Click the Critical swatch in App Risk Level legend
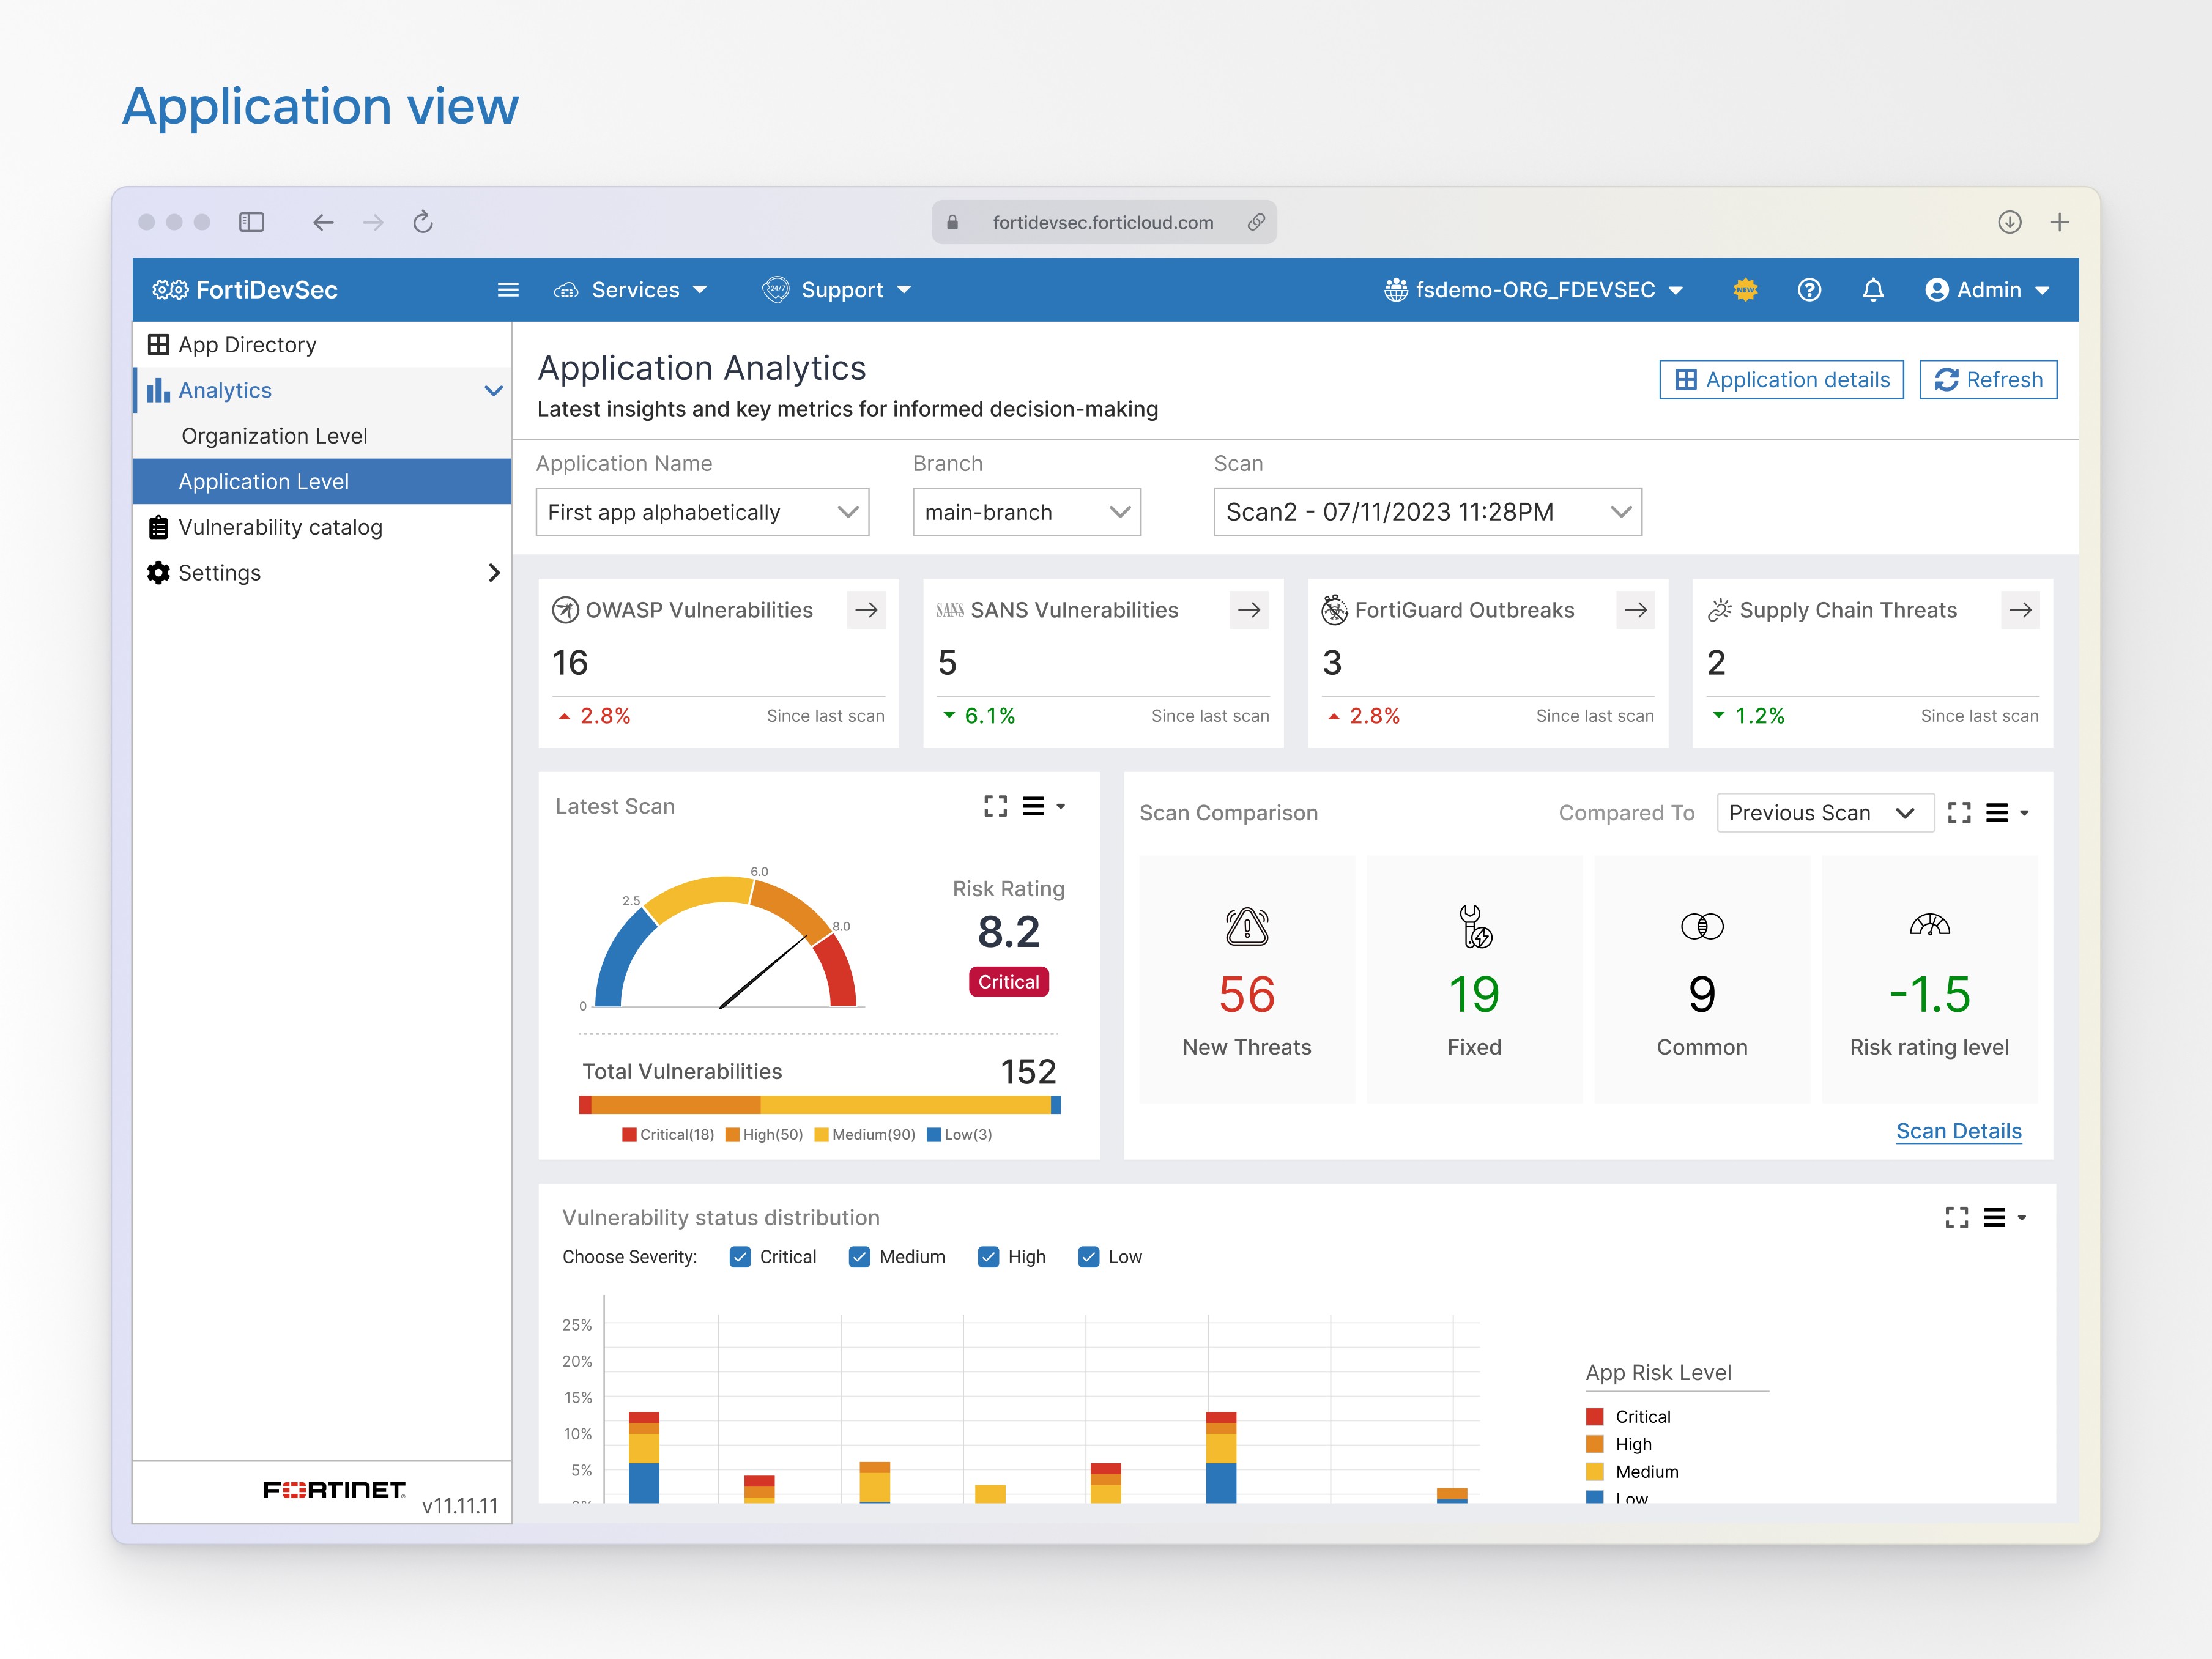 (1595, 1417)
